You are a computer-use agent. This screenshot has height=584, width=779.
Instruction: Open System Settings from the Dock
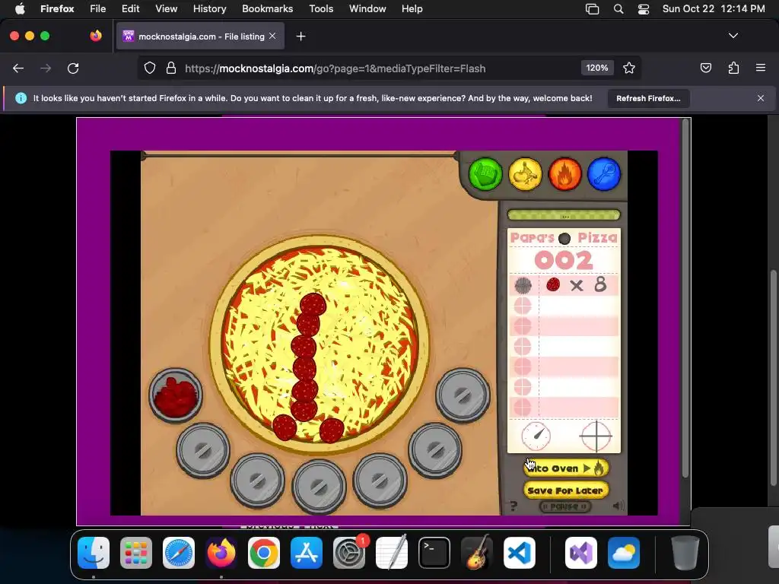click(x=349, y=553)
